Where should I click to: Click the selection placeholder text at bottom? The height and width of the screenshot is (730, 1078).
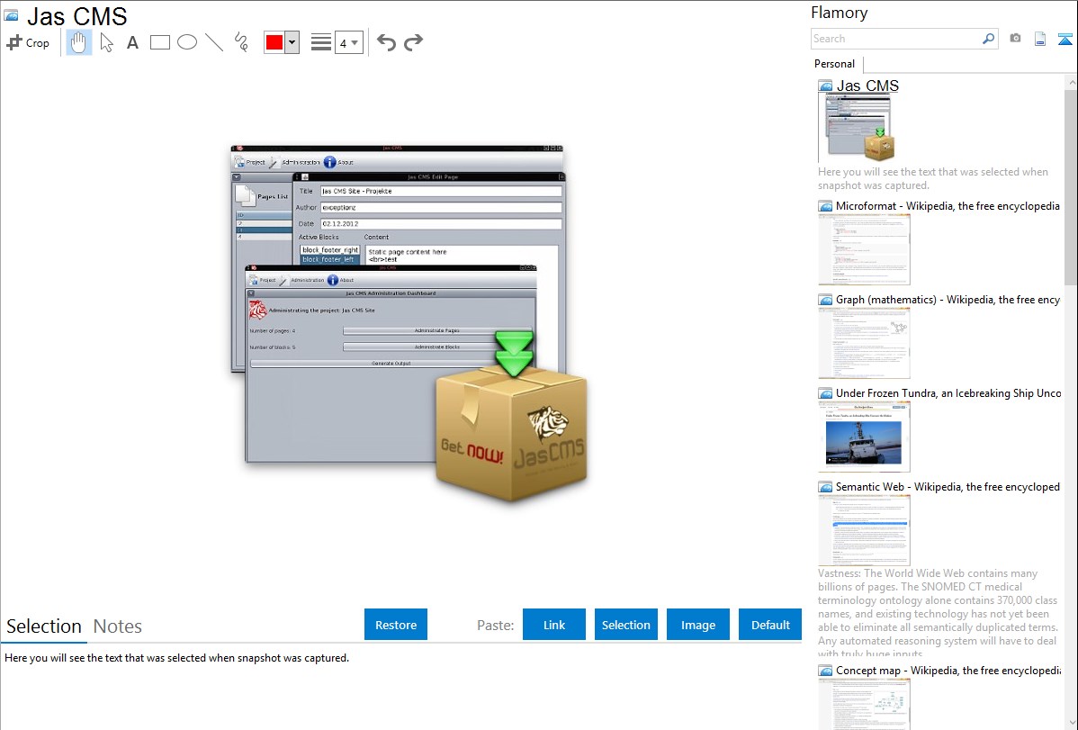(x=176, y=658)
